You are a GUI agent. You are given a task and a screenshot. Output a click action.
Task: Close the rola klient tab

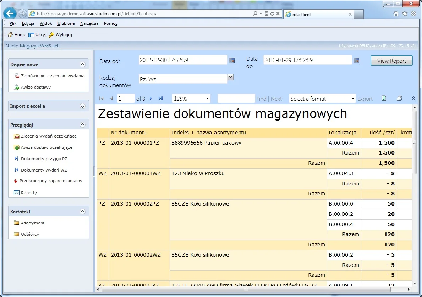tap(350, 14)
